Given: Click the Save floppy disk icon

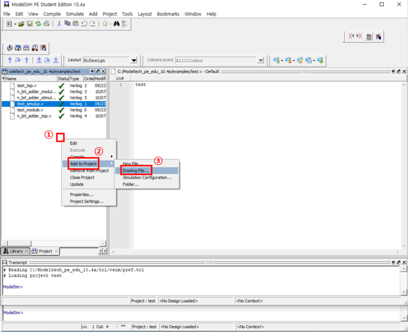Looking at the screenshot, I should (x=30, y=24).
